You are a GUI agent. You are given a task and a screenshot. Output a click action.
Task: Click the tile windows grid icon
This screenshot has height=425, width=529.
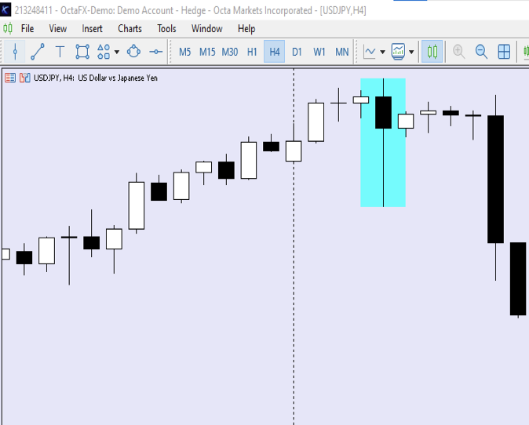[504, 52]
